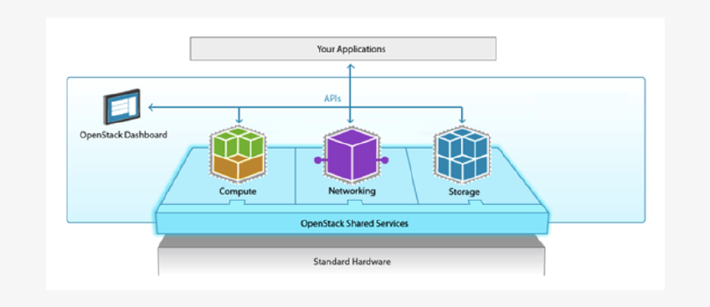Select the purple Networking cube icon
The width and height of the screenshot is (710, 307).
[352, 154]
